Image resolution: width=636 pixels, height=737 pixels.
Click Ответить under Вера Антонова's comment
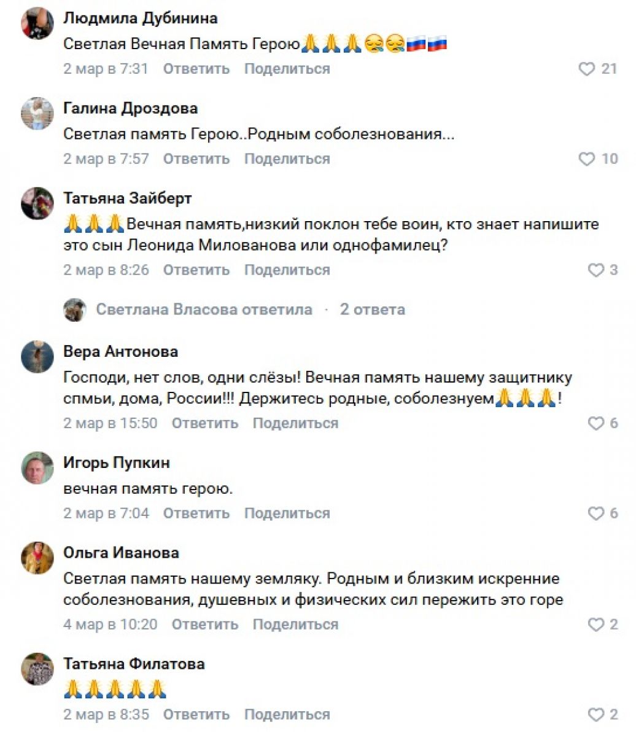204,423
